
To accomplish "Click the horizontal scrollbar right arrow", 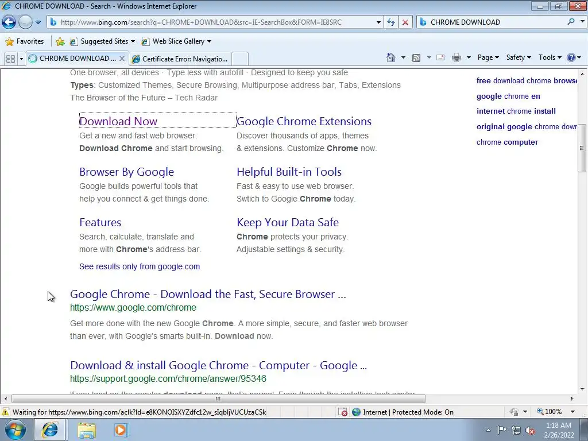I will click(572, 399).
